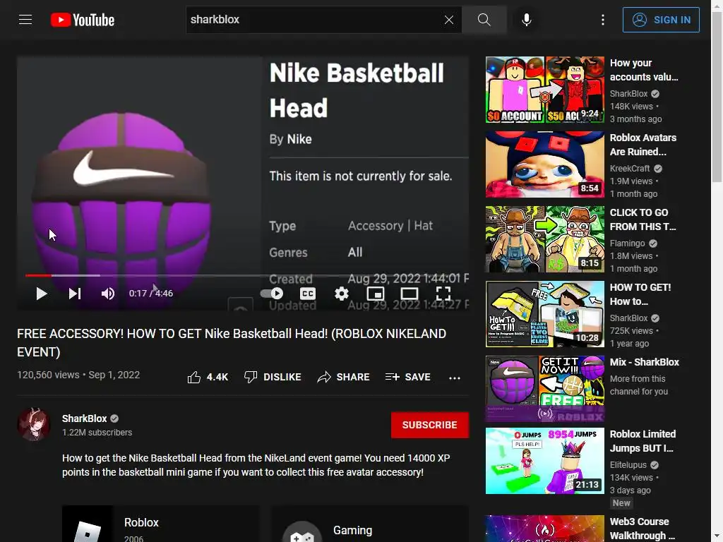
Task: Clear the search box text
Action: tap(448, 20)
